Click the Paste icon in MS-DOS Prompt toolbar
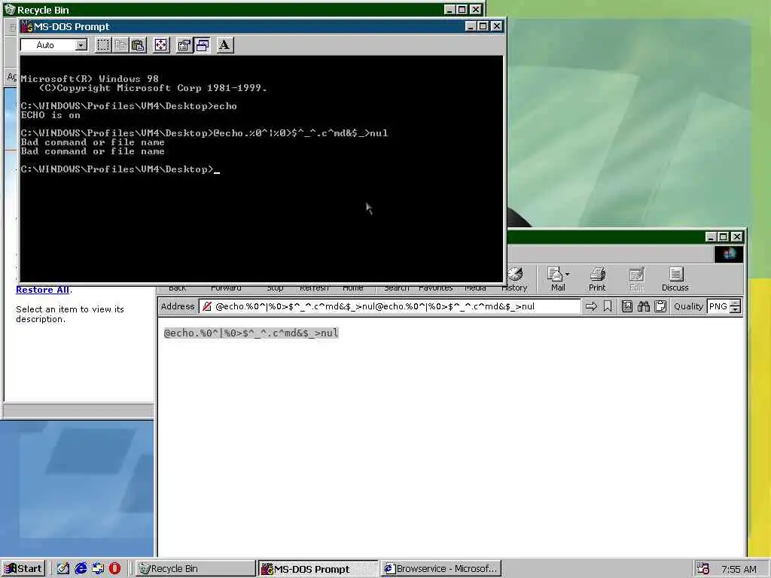The width and height of the screenshot is (771, 578). click(139, 45)
